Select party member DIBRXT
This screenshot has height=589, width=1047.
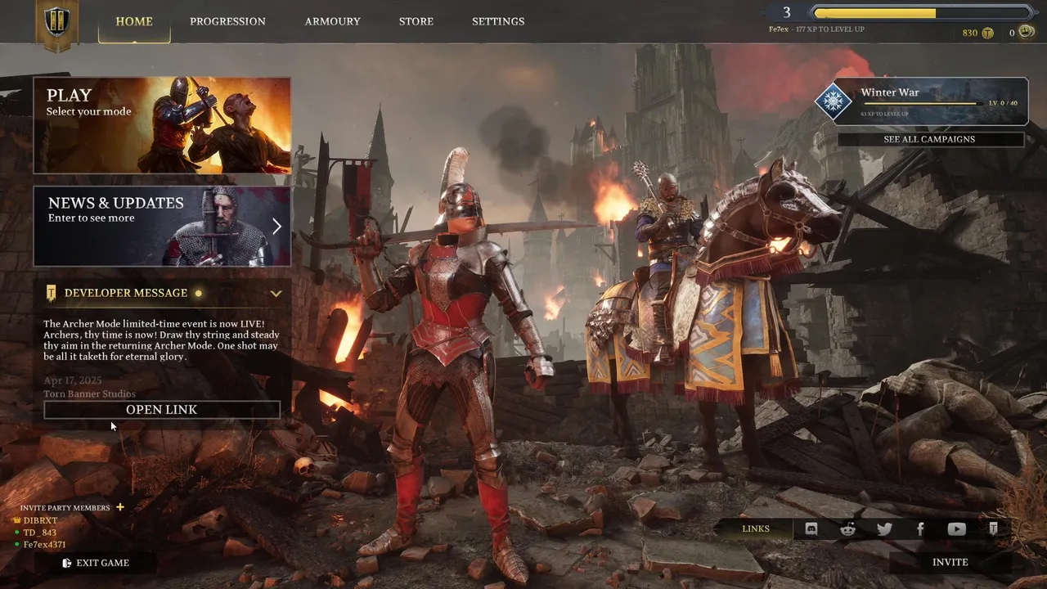coord(40,520)
